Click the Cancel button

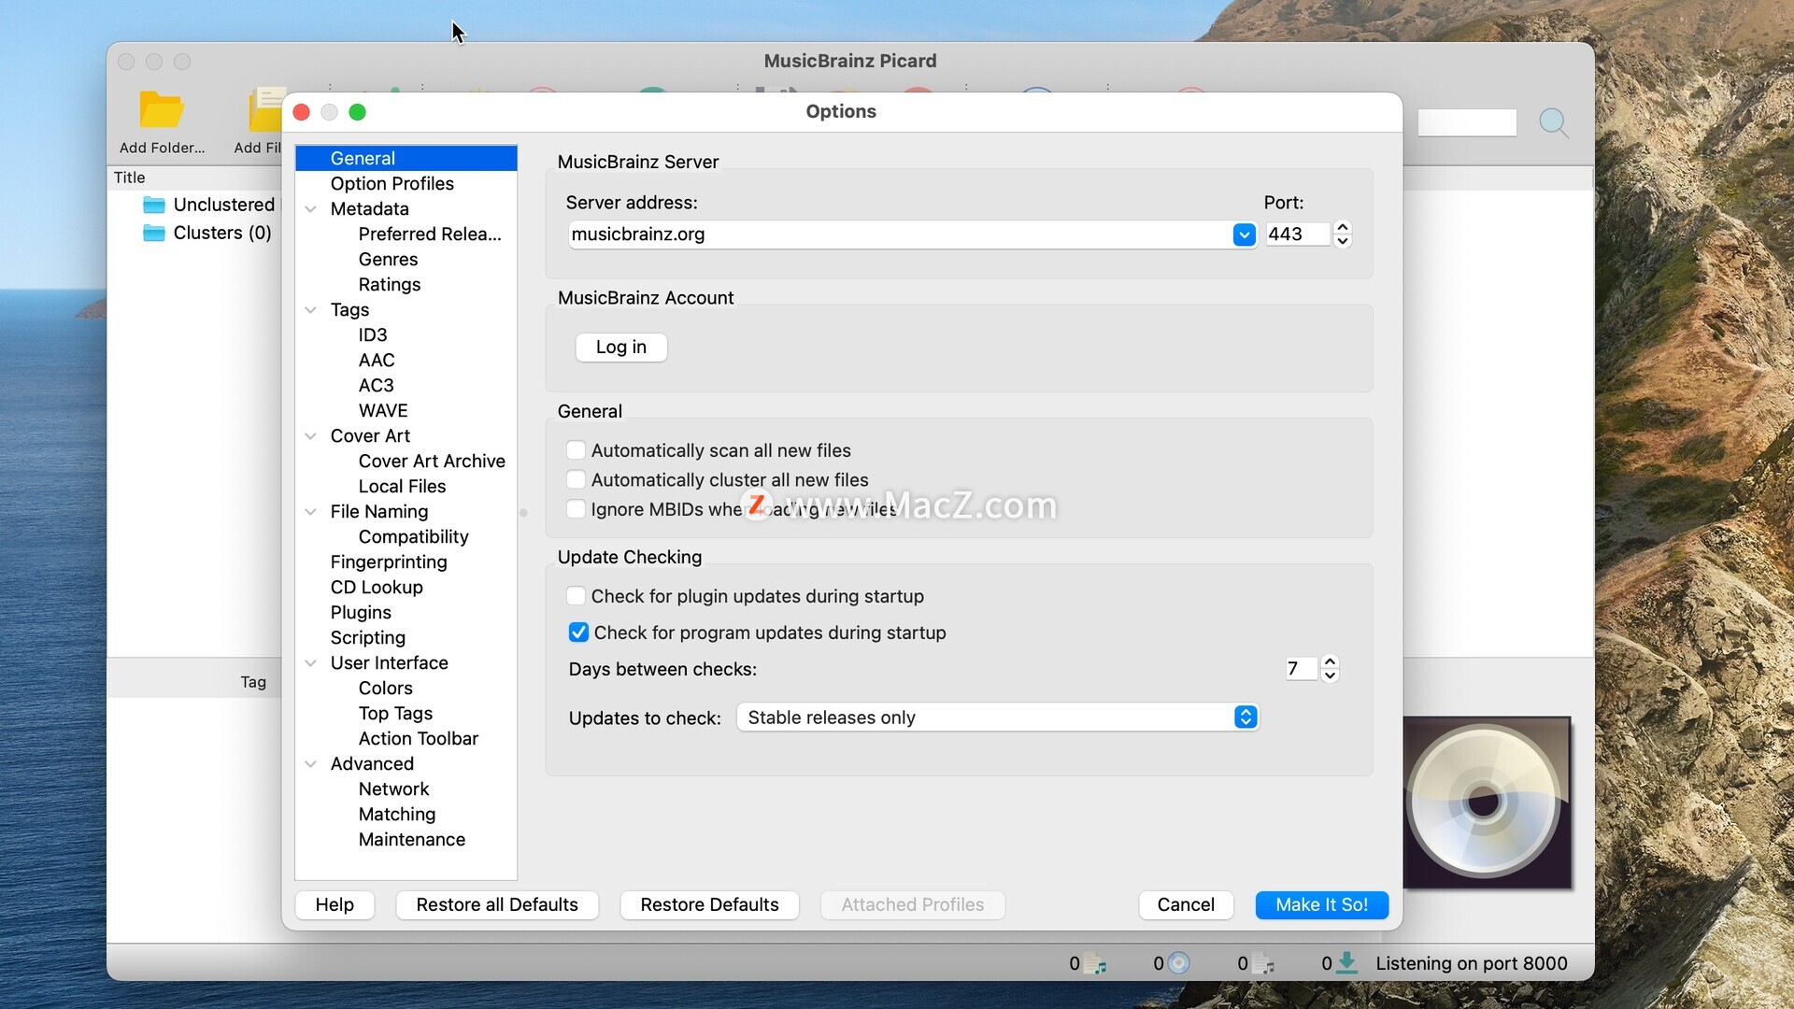[1186, 905]
